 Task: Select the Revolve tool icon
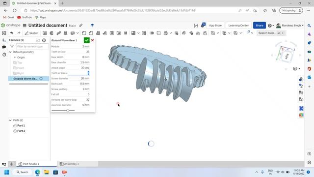click(52, 33)
